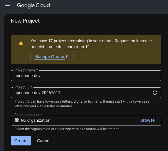Open the hamburger navigation menu
This screenshot has height=151, width=168.
[x=7, y=6]
